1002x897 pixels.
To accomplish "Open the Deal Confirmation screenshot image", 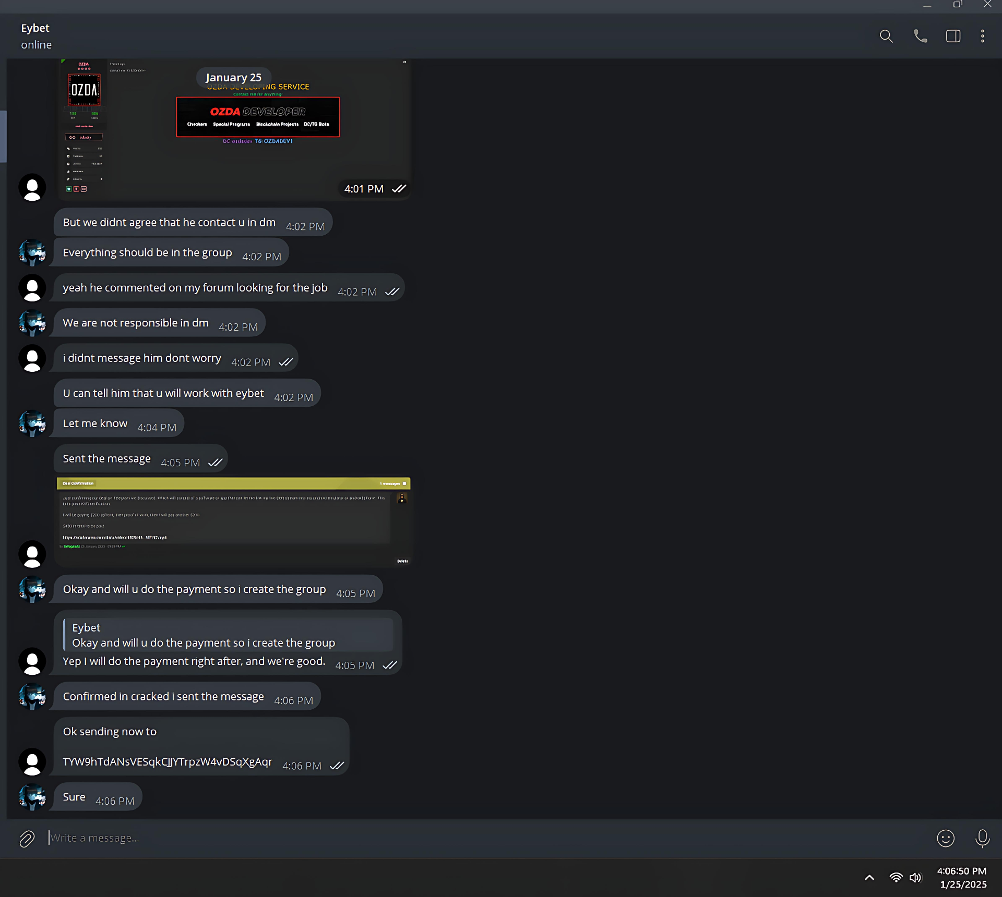I will [233, 522].
